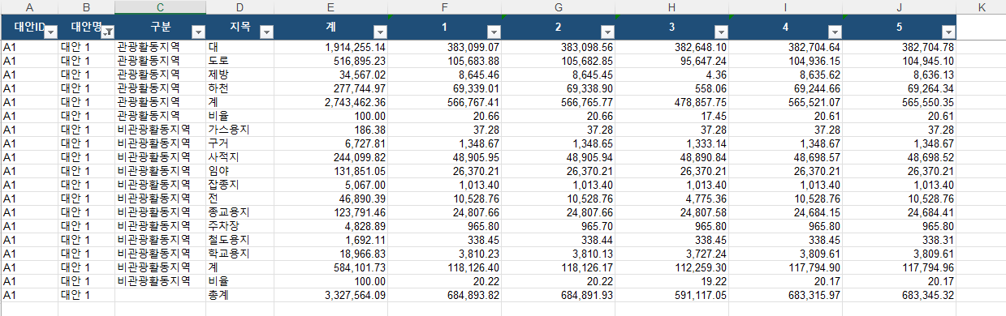Image resolution: width=1006 pixels, height=316 pixels.
Task: Open filter dropdown for column 5 header
Action: (948, 32)
